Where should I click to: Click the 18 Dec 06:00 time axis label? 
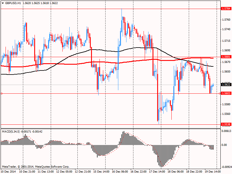[x=176, y=171]
